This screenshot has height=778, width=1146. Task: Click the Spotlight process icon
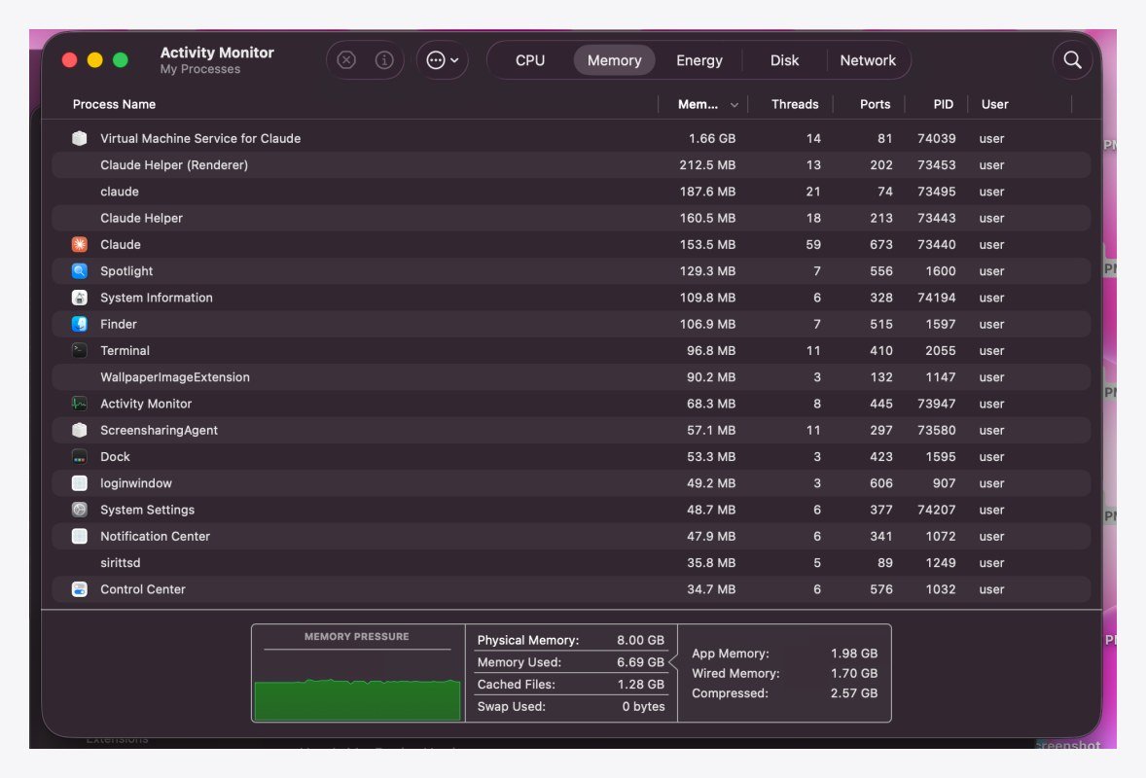click(x=80, y=271)
